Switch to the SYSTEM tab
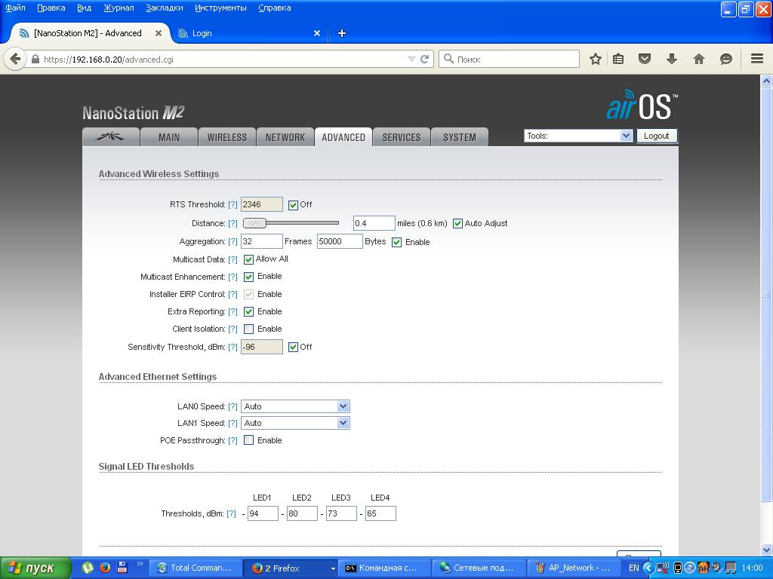Image resolution: width=773 pixels, height=579 pixels. 460,137
